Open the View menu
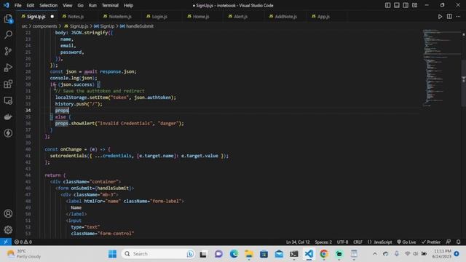The width and height of the screenshot is (466, 262). (68, 5)
